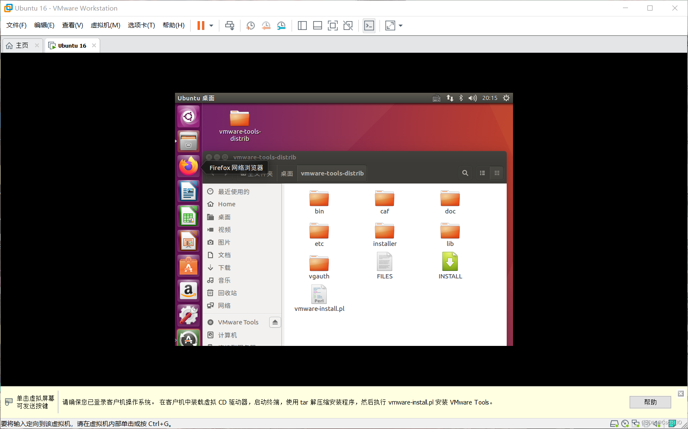Toggle the console view icon
This screenshot has height=429, width=688.
(369, 26)
